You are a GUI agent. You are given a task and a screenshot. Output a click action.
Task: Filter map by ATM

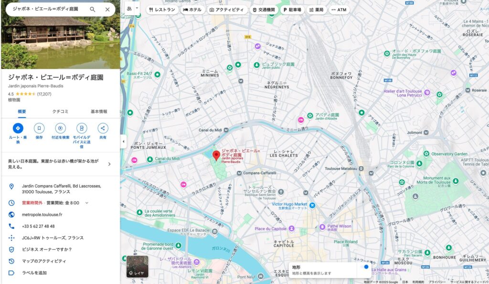pyautogui.click(x=339, y=10)
